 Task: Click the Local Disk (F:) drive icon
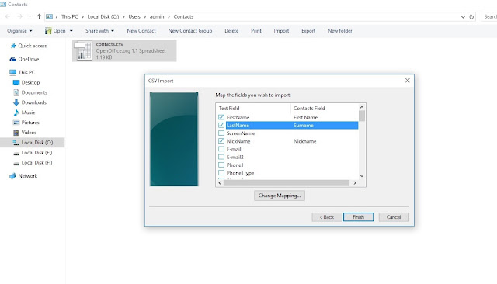[16, 163]
